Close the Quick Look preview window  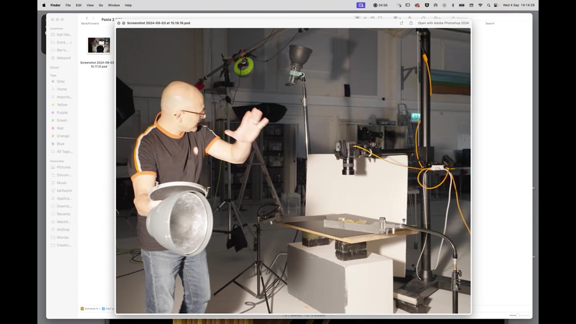[119, 23]
